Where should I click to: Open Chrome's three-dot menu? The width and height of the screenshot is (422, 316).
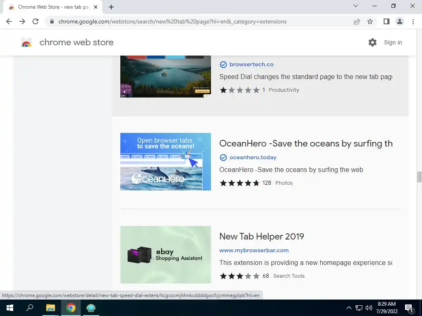(x=413, y=21)
